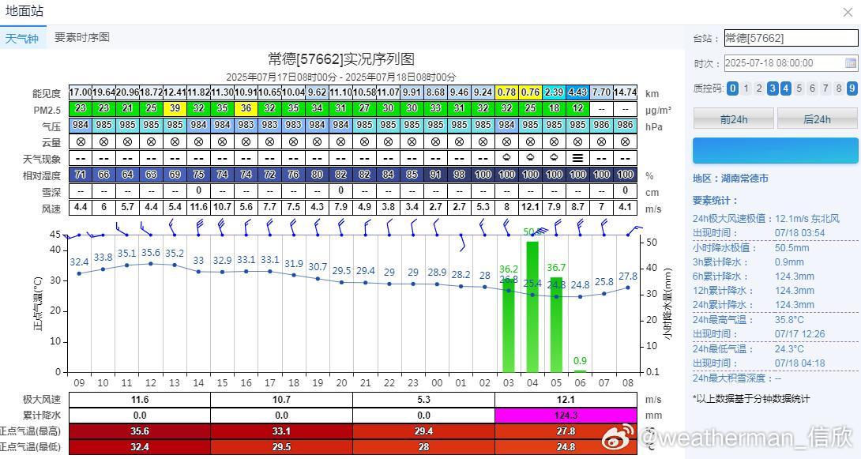Switch to the 要素时序图 tab
Viewport: 861px width, 459px height.
82,37
